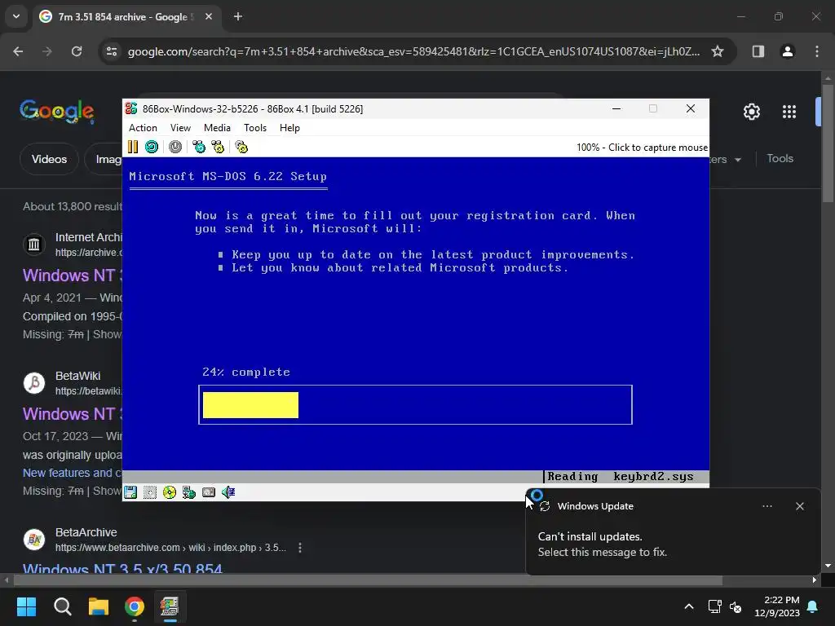
Task: Select the '24% complete' text
Action: (x=246, y=372)
